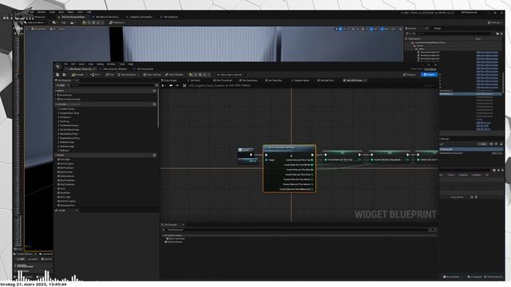Collapse the Graphs section header
The width and height of the screenshot is (511, 287).
(105, 91)
